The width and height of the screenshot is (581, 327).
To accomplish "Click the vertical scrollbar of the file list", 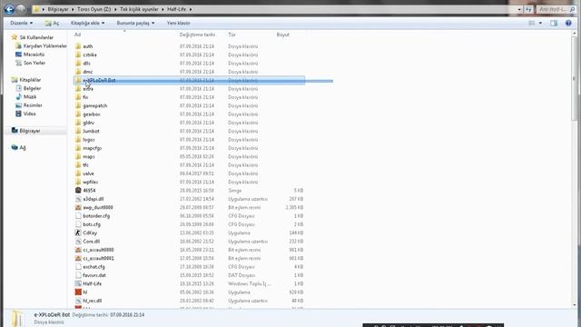I will 575,169.
